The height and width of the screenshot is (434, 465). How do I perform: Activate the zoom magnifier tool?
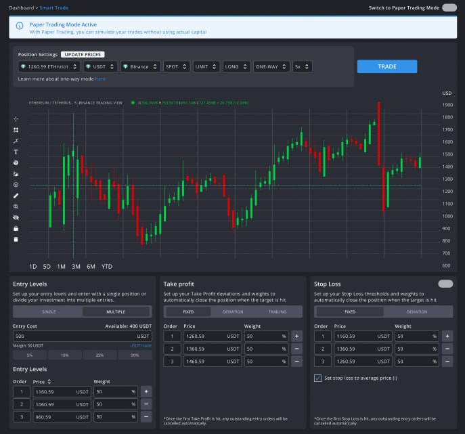tap(16, 207)
